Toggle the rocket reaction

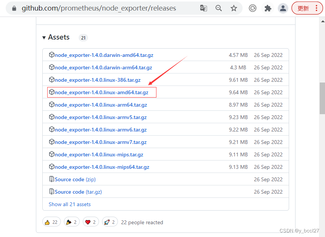coord(110,222)
